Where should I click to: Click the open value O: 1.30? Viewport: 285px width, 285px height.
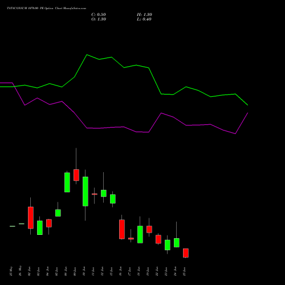pos(99,19)
